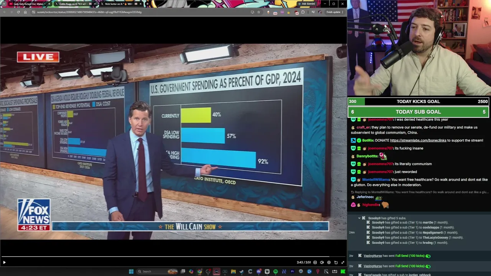Collapse the Scooby9 gifted 5 subs entry
Viewport: 491px width, 276px height.
359,218
